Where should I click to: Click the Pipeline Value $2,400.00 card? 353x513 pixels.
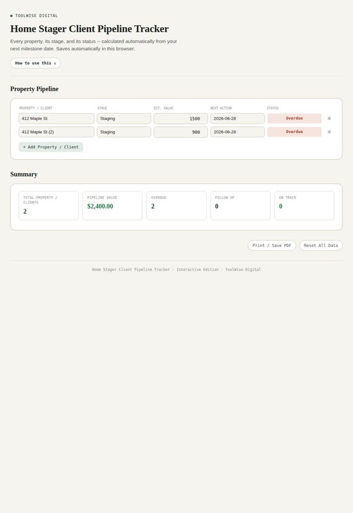[112, 205]
